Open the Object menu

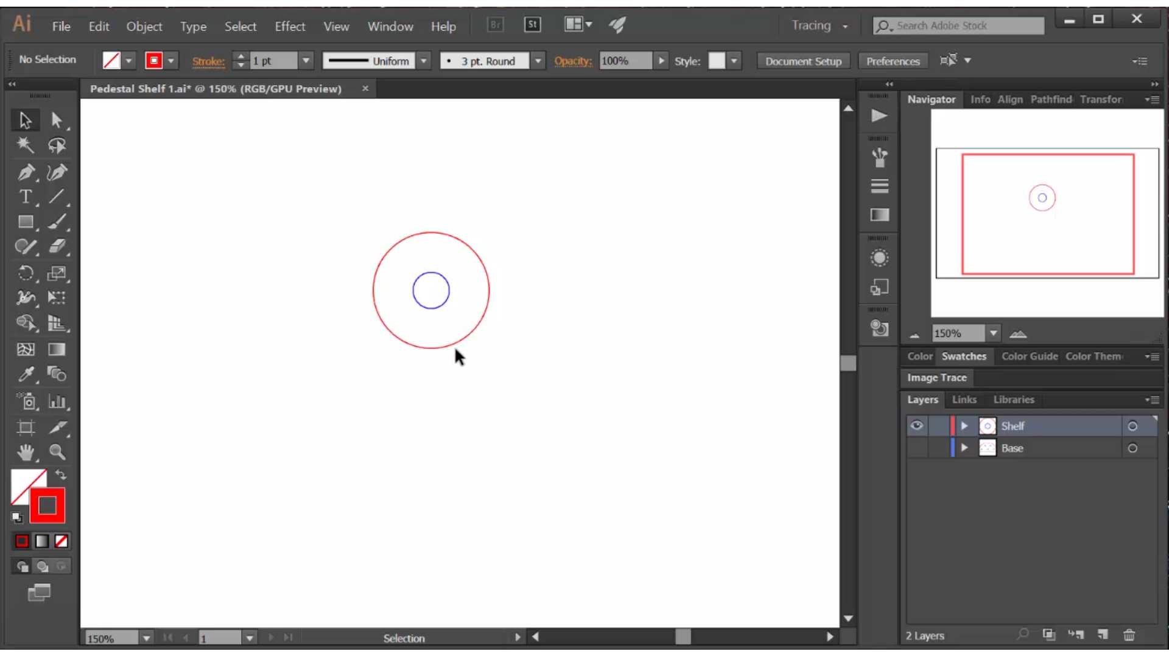(x=144, y=27)
